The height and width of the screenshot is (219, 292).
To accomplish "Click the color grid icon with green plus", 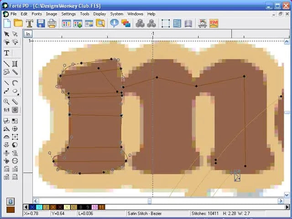I will pyautogui.click(x=78, y=23).
